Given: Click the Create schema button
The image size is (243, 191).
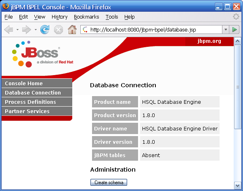Looking at the screenshot, I should 109,183.
